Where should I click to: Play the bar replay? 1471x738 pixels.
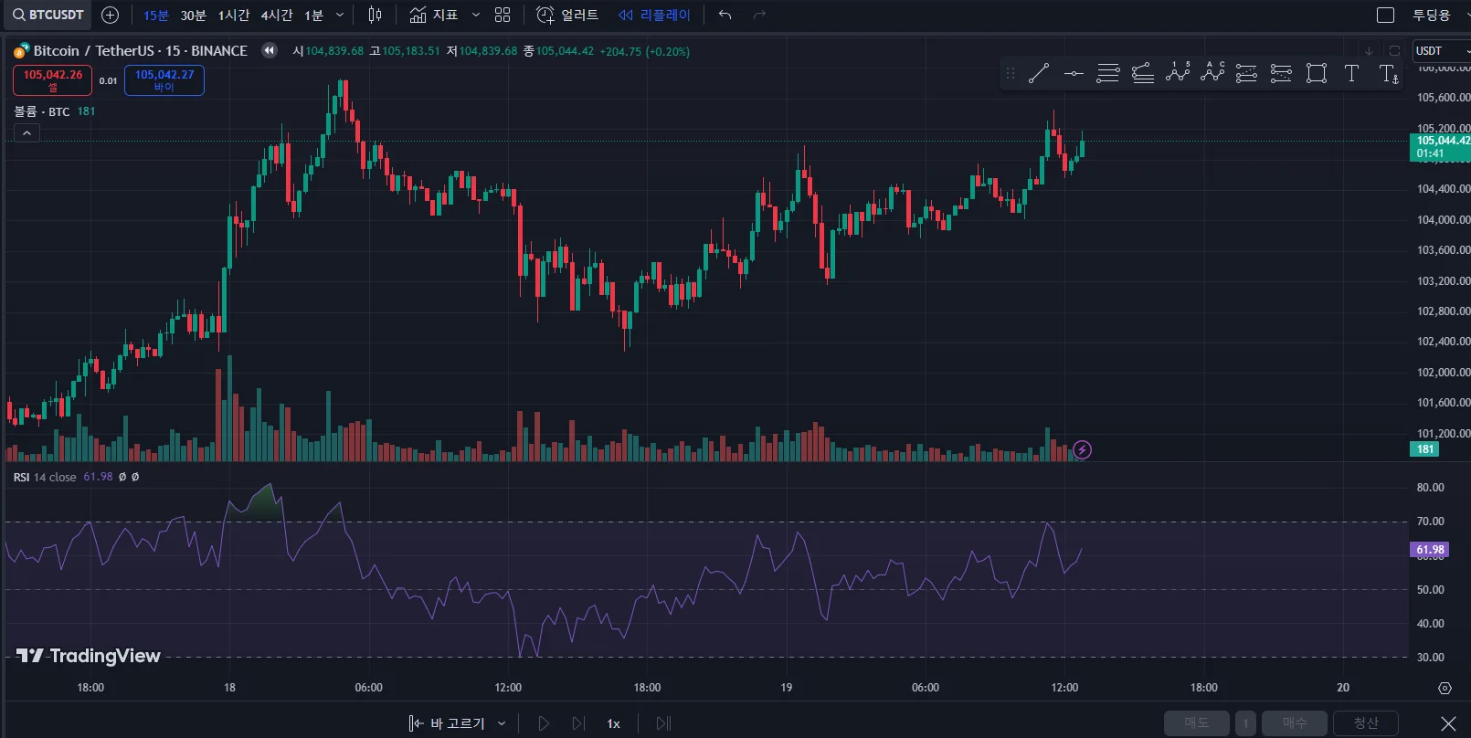(544, 723)
